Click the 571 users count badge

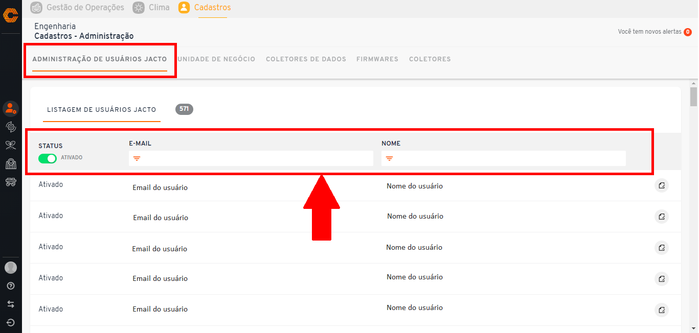coord(184,109)
